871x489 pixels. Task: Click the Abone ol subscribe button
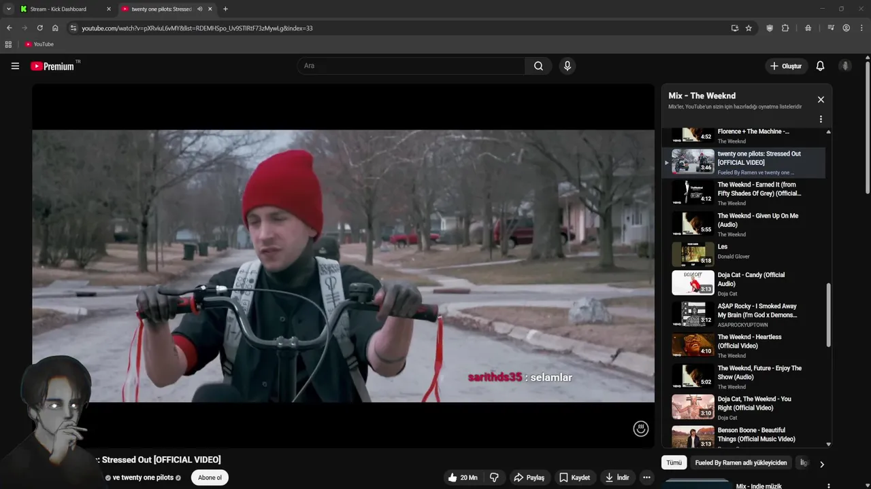(210, 477)
